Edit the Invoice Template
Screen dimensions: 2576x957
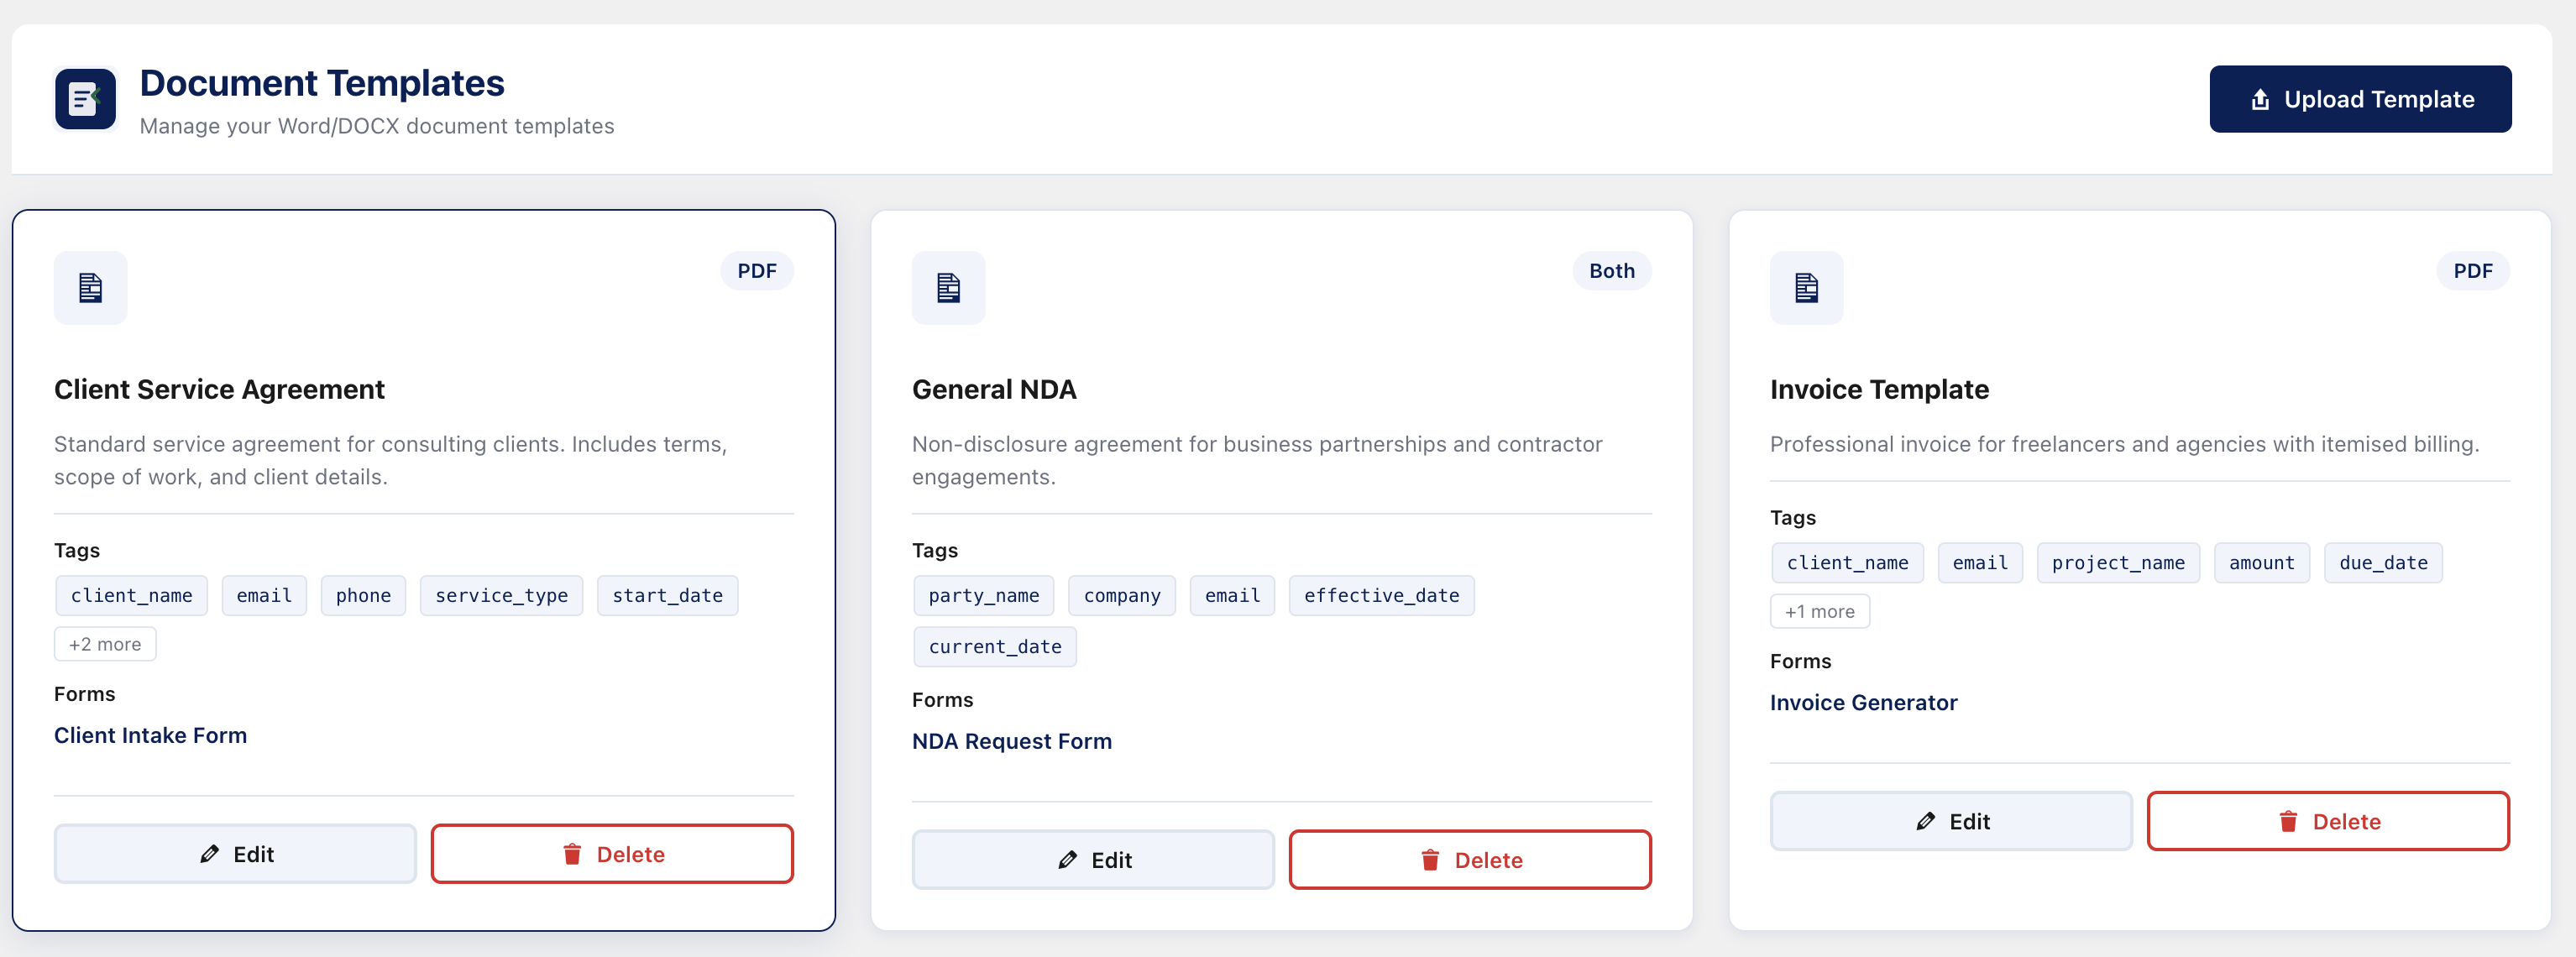point(1950,822)
